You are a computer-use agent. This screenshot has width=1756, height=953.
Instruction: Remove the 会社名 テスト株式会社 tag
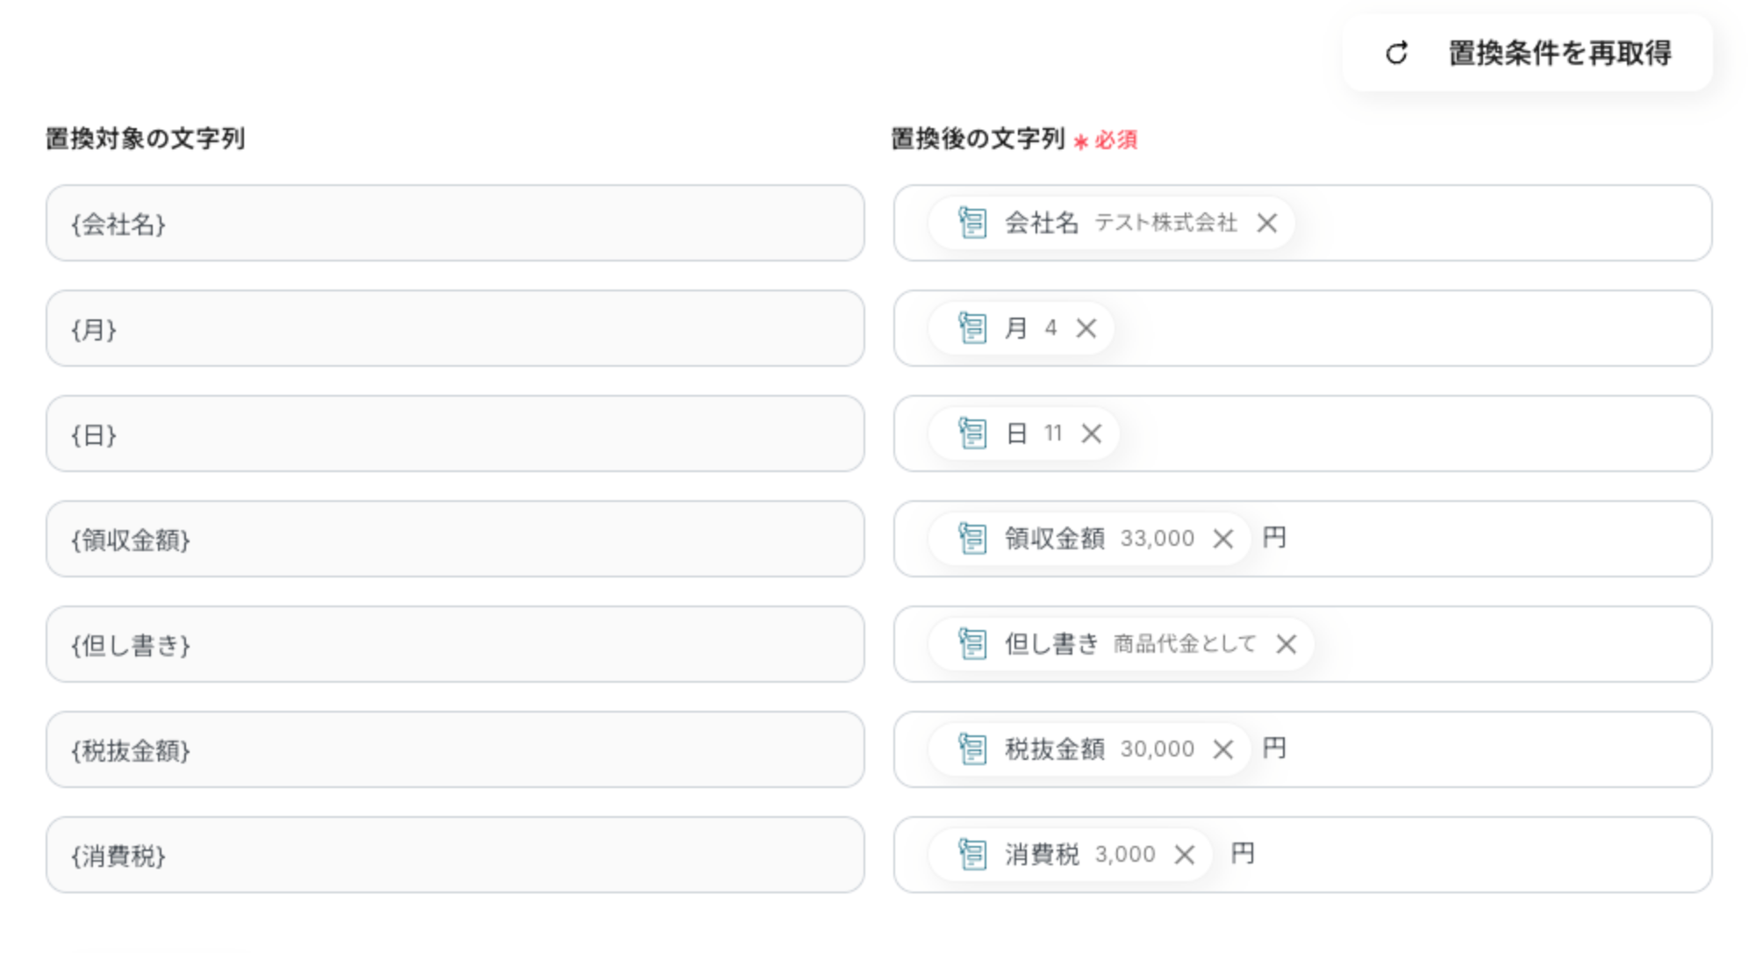(x=1266, y=223)
